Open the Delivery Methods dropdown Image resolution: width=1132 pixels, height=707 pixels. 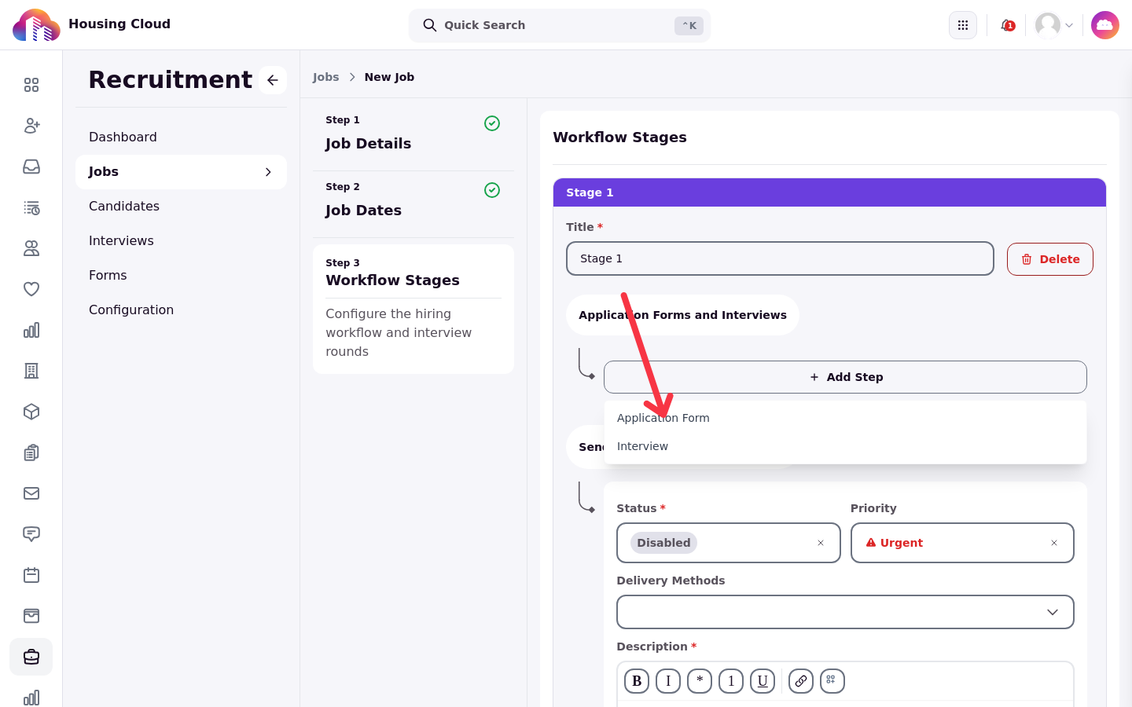tap(845, 612)
